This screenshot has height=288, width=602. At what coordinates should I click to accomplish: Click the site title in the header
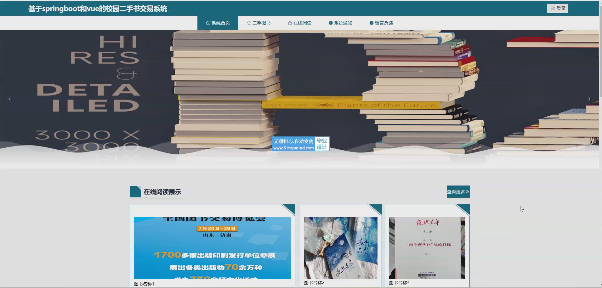[x=98, y=9]
